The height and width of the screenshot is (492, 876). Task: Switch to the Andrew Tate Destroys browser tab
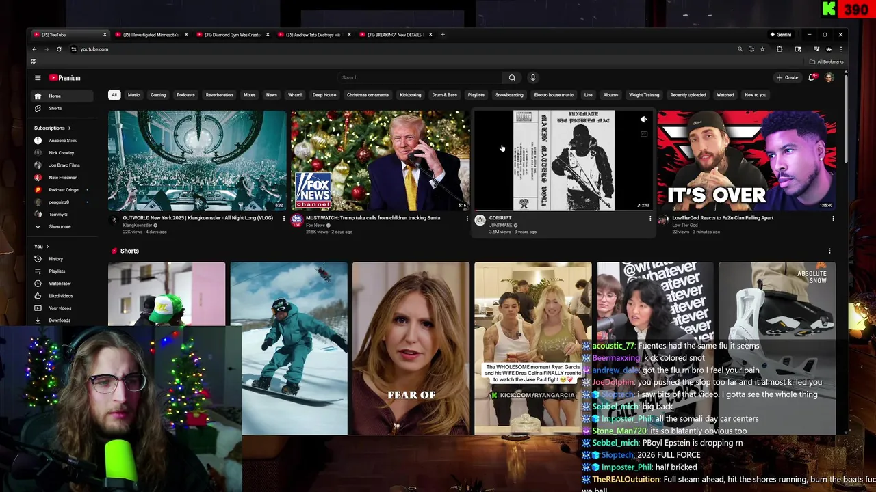coord(313,35)
